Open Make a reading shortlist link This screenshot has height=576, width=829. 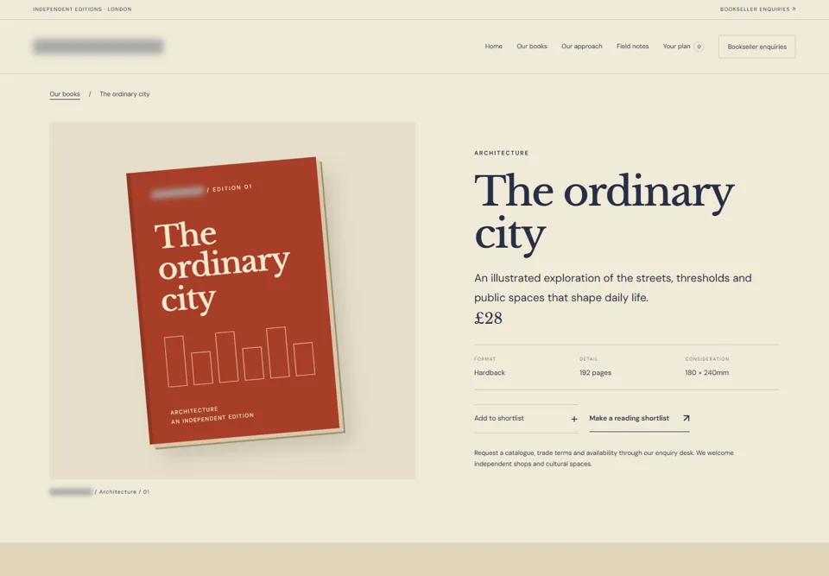point(639,418)
